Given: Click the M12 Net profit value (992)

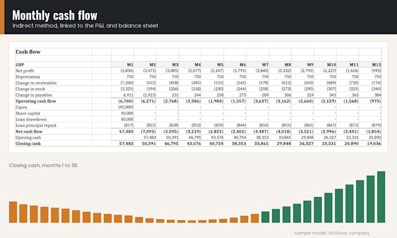Looking at the screenshot, I should click(376, 70).
